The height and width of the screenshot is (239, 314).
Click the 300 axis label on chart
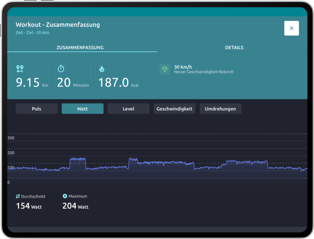coord(11,138)
